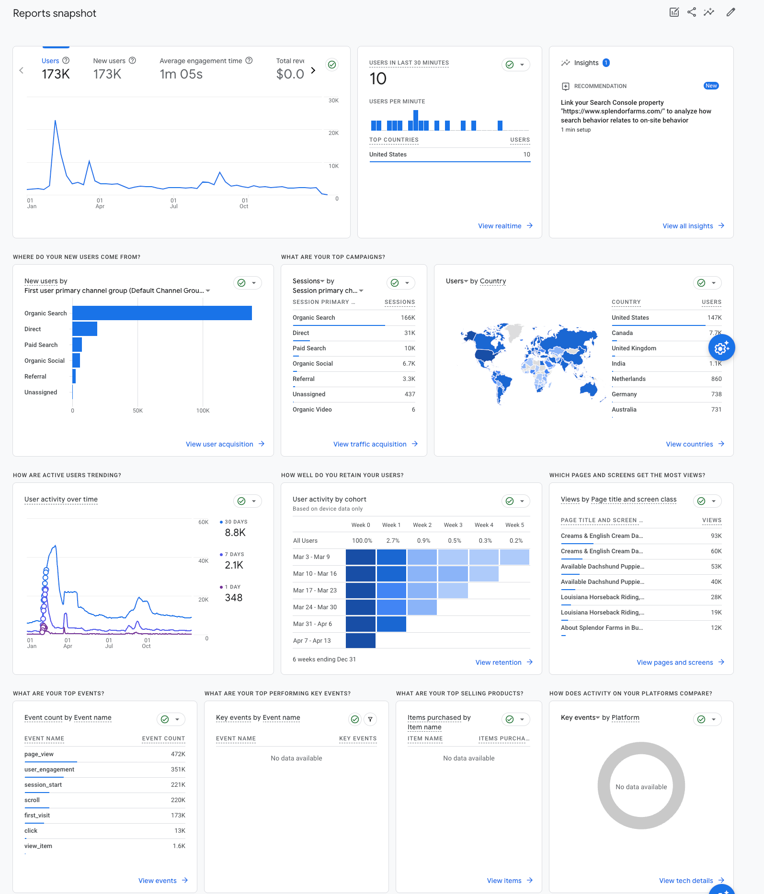The height and width of the screenshot is (894, 764).
Task: Click the 30 DAYS legend dot
Action: [x=221, y=522]
